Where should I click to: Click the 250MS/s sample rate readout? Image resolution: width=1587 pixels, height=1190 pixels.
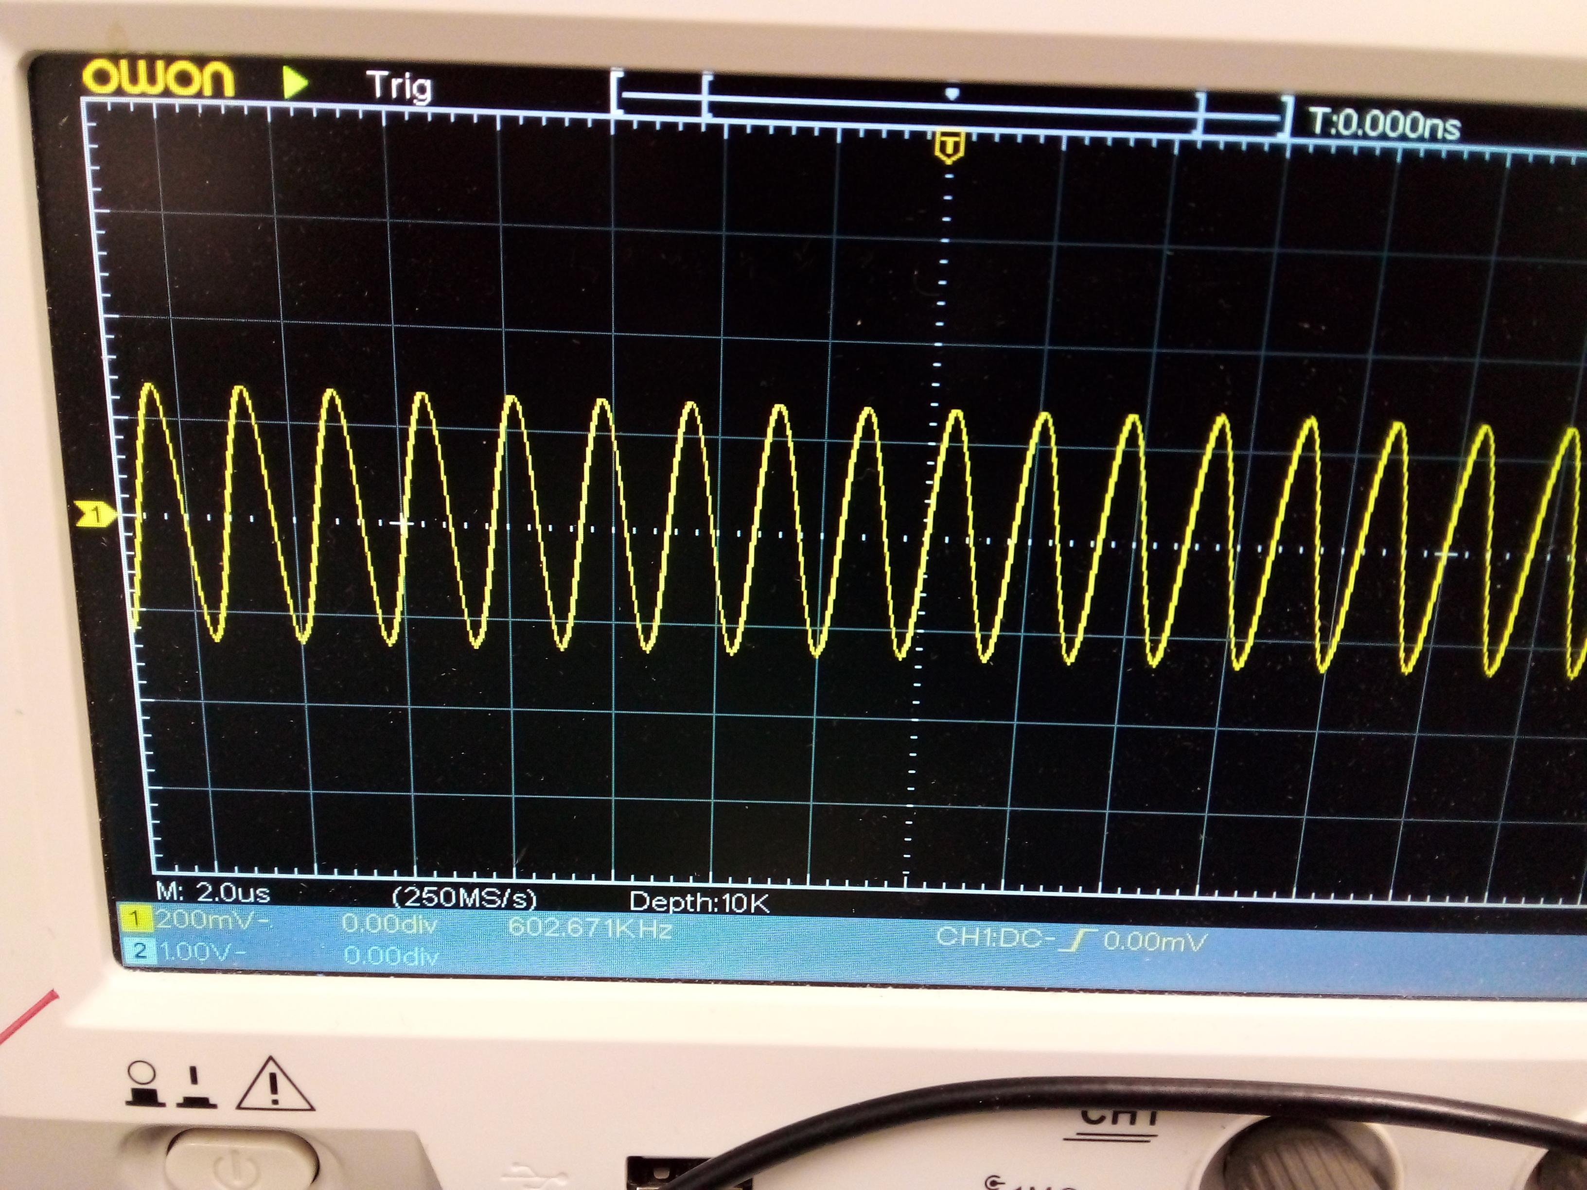464,897
